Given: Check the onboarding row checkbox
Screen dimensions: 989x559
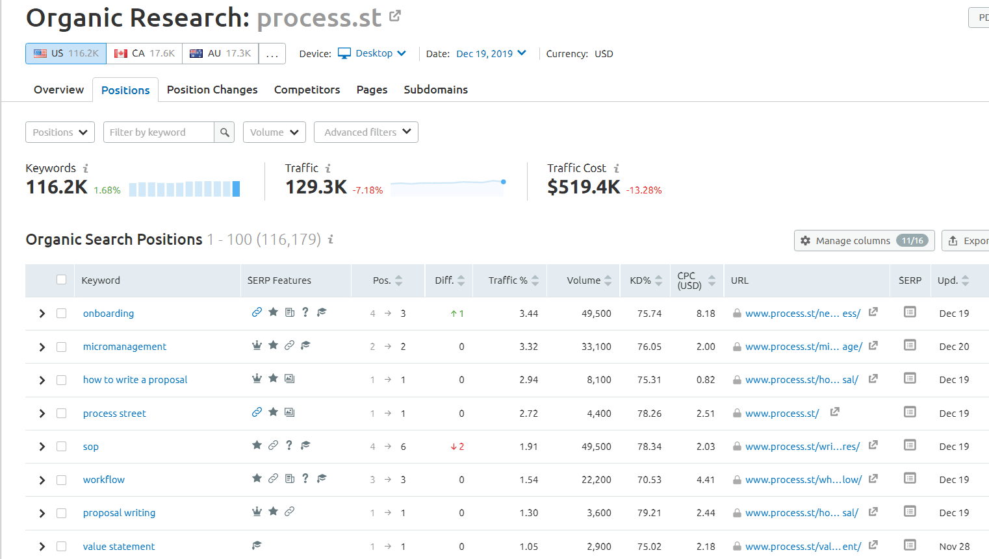Looking at the screenshot, I should click(61, 313).
